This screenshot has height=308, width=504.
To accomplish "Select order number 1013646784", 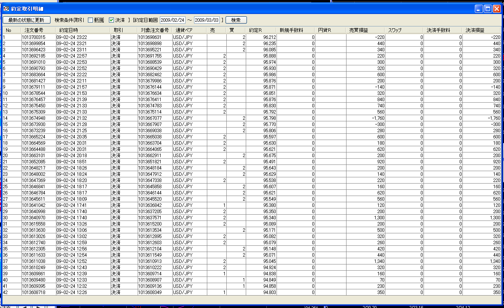I will [x=33, y=193].
